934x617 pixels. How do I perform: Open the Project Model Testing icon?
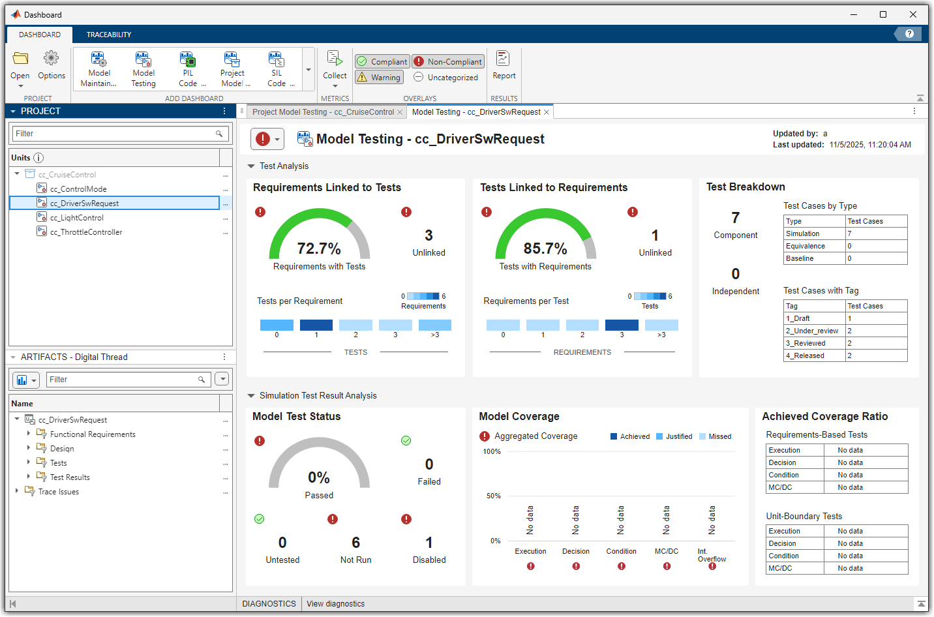pyautogui.click(x=232, y=67)
